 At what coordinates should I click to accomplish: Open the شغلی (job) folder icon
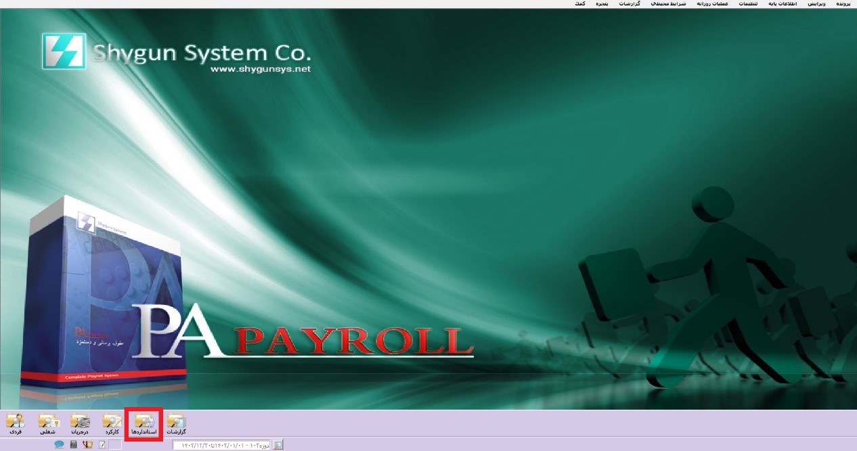47,423
